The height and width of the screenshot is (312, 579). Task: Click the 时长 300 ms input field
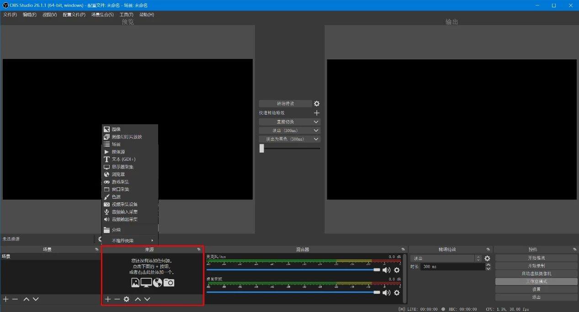pos(452,267)
